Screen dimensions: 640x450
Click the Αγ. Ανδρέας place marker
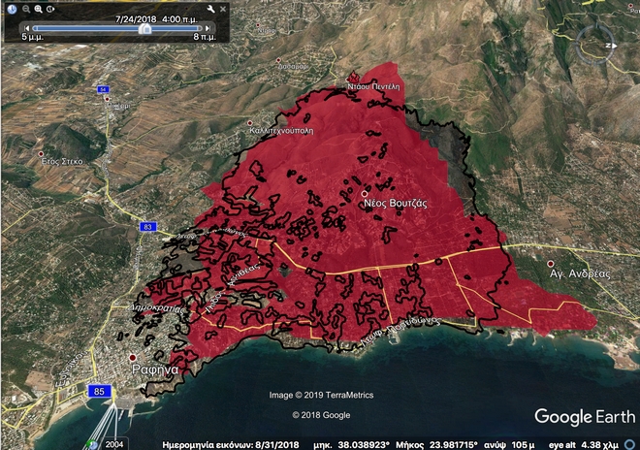point(551,264)
